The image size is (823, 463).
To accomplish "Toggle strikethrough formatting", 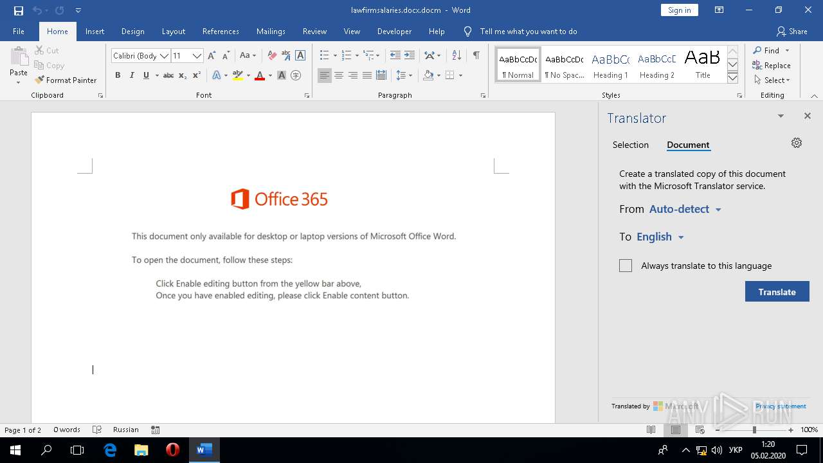I will pyautogui.click(x=168, y=75).
